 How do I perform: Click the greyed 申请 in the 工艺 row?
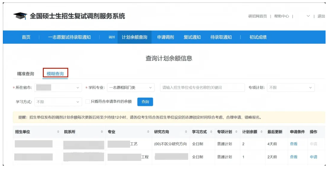[314, 144]
